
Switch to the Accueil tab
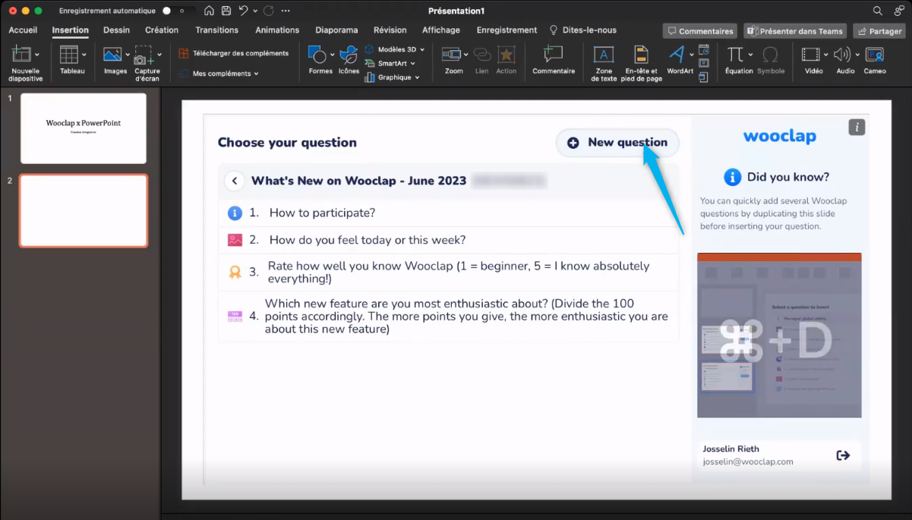pyautogui.click(x=23, y=30)
